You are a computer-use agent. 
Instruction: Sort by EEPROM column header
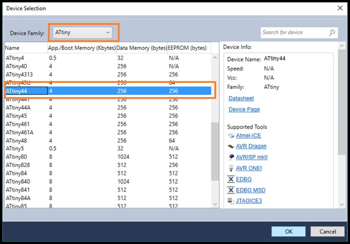(x=189, y=48)
